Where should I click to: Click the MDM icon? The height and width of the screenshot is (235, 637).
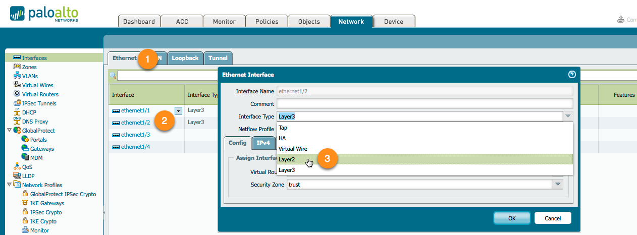(25, 158)
